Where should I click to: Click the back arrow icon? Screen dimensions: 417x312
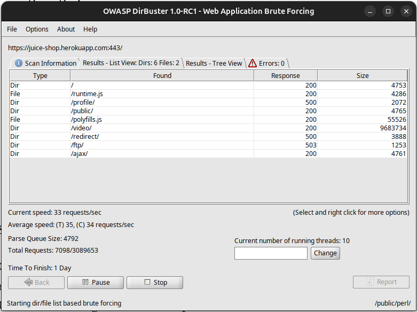click(28, 282)
